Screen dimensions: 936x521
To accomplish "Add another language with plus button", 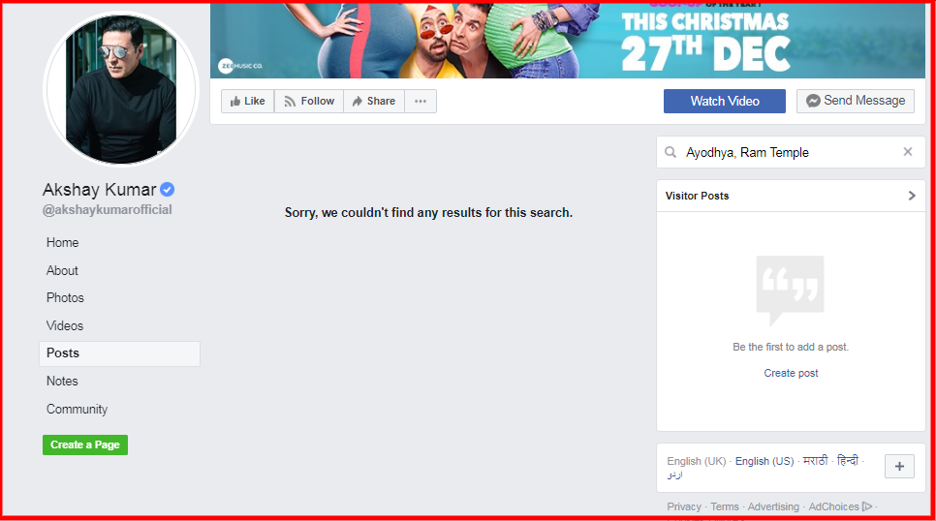I will (x=899, y=466).
